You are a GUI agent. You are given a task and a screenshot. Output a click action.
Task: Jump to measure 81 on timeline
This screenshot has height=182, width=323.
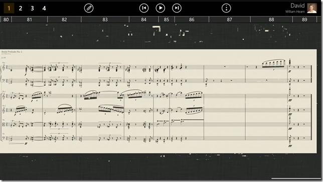30,20
